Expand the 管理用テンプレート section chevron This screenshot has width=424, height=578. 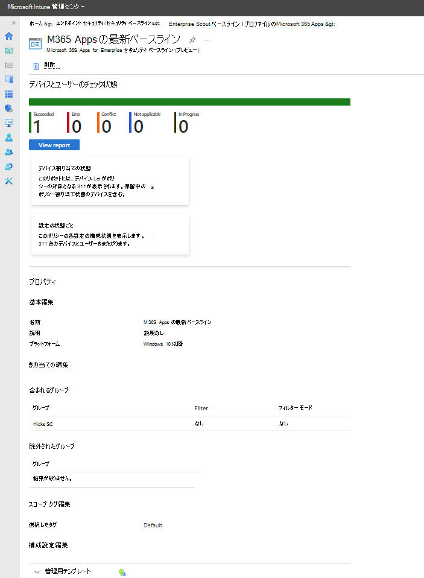pos(37,572)
